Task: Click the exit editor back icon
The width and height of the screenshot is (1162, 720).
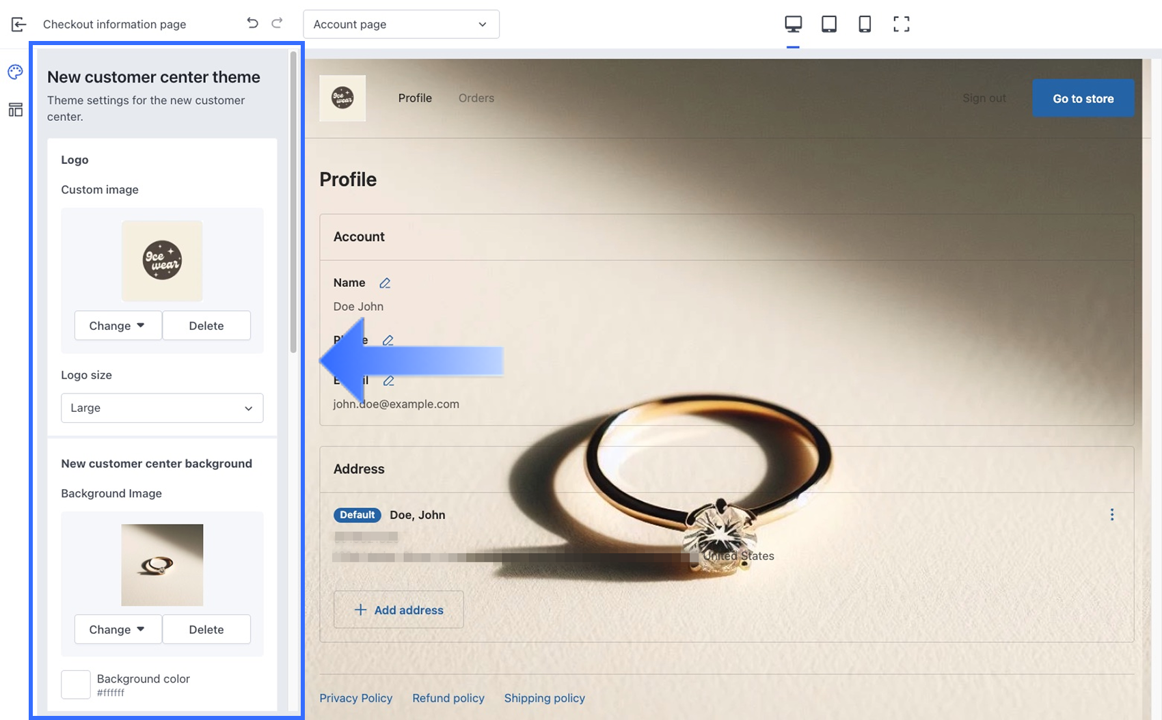Action: tap(18, 25)
